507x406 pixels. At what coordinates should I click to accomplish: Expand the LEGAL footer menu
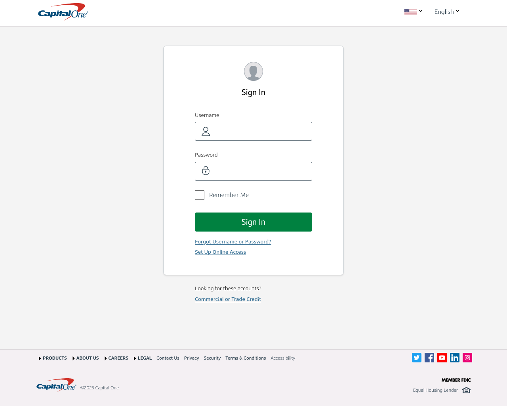[143, 358]
